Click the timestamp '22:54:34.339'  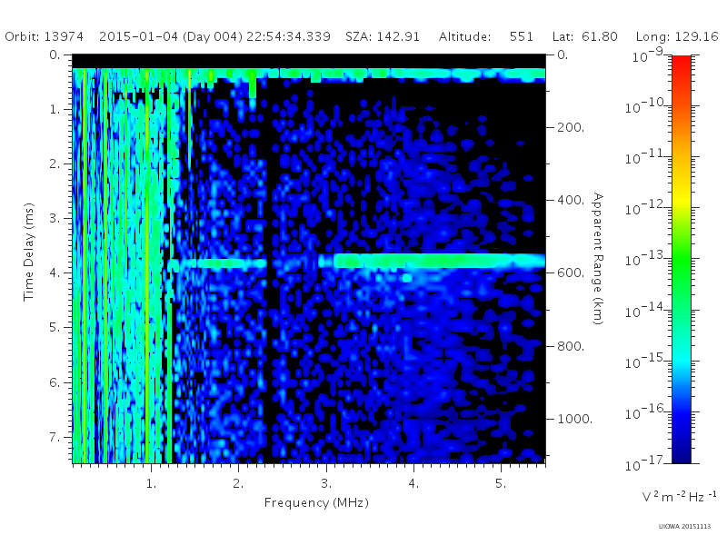point(288,36)
